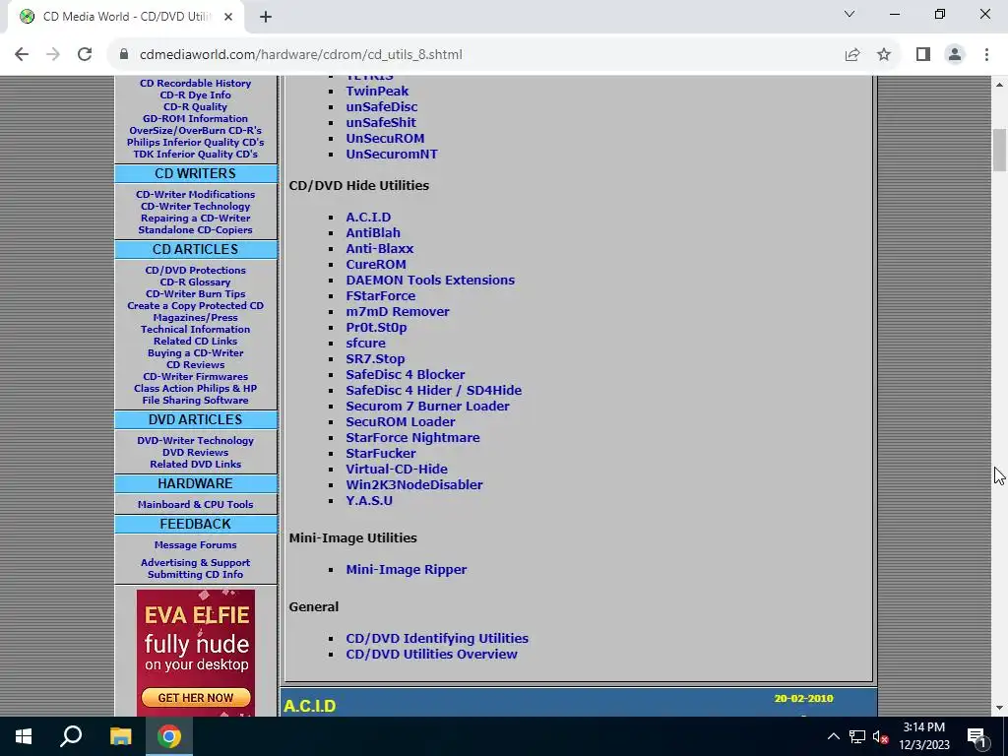Click the muted volume tray icon
The width and height of the screenshot is (1008, 756).
tap(881, 736)
